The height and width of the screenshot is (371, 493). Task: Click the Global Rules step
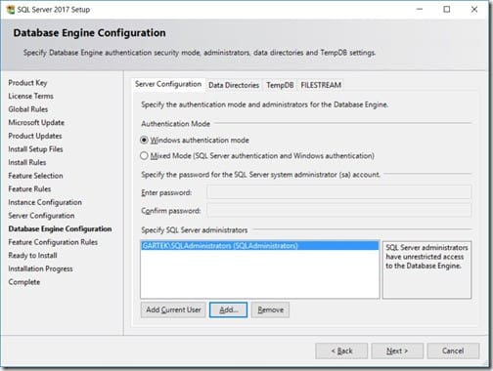pos(28,109)
